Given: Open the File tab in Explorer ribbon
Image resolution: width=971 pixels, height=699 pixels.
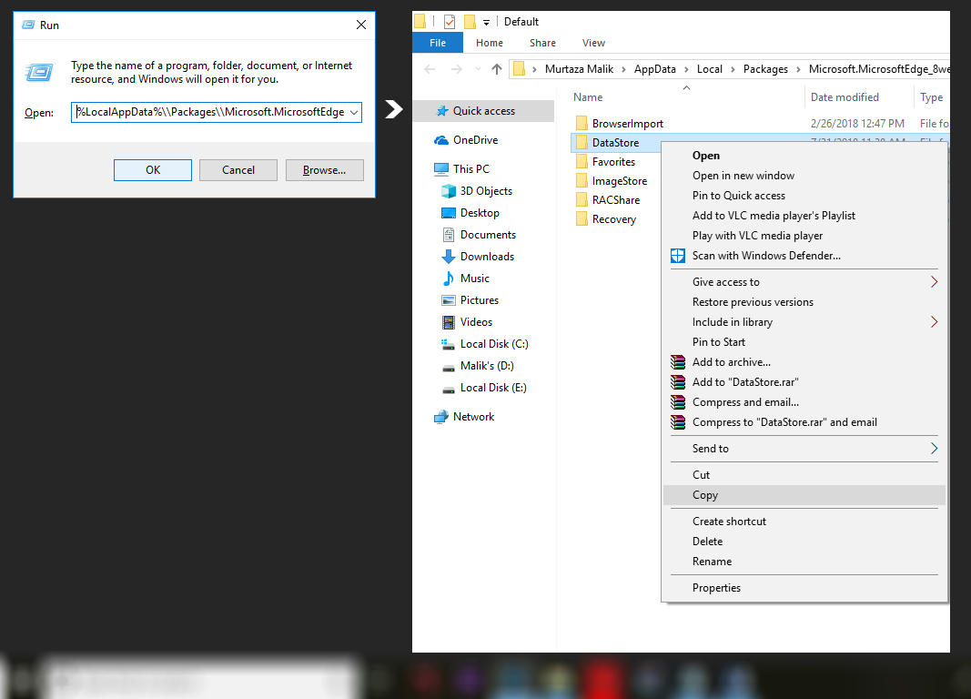Looking at the screenshot, I should (x=437, y=43).
